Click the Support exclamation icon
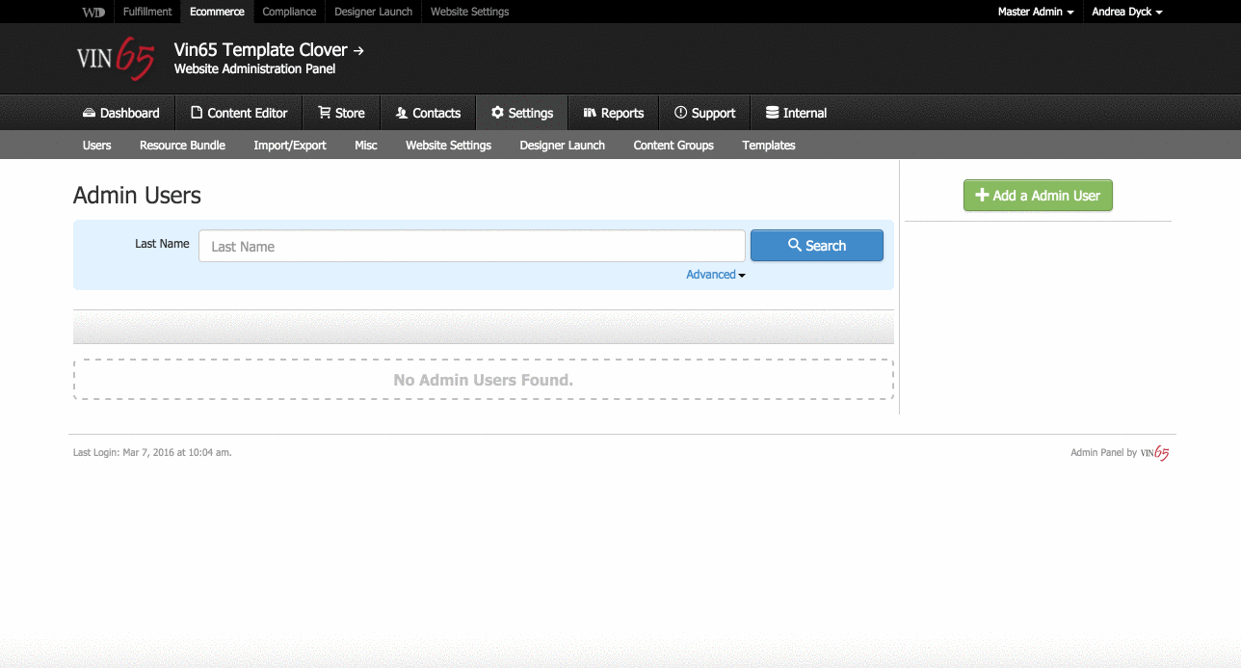 [x=680, y=113]
